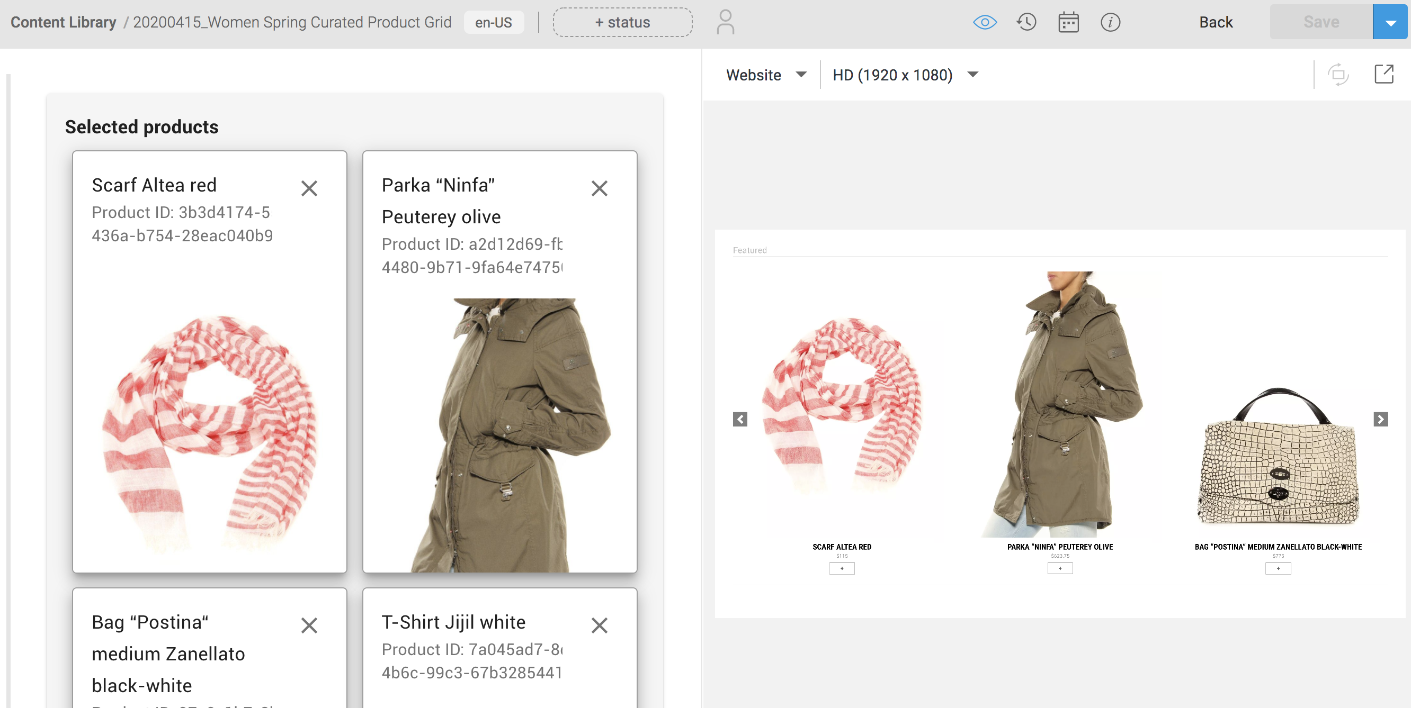Image resolution: width=1411 pixels, height=708 pixels.
Task: Click the 'Featured' heading in the preview
Action: pyautogui.click(x=749, y=250)
